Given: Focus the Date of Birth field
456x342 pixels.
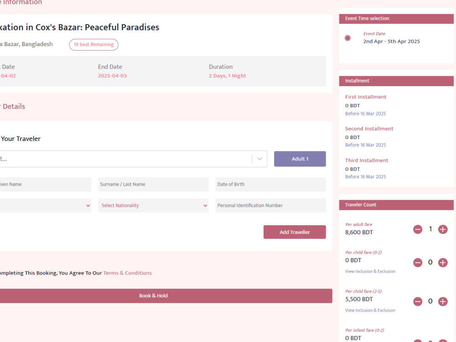Looking at the screenshot, I should click(270, 184).
